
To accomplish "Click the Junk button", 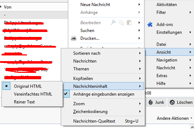I will (x=156, y=102).
